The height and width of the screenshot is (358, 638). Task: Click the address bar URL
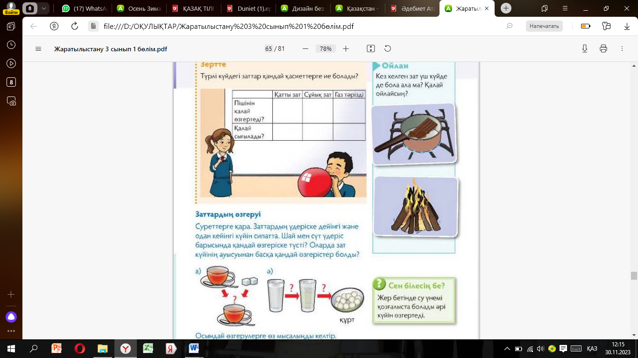pos(229,26)
